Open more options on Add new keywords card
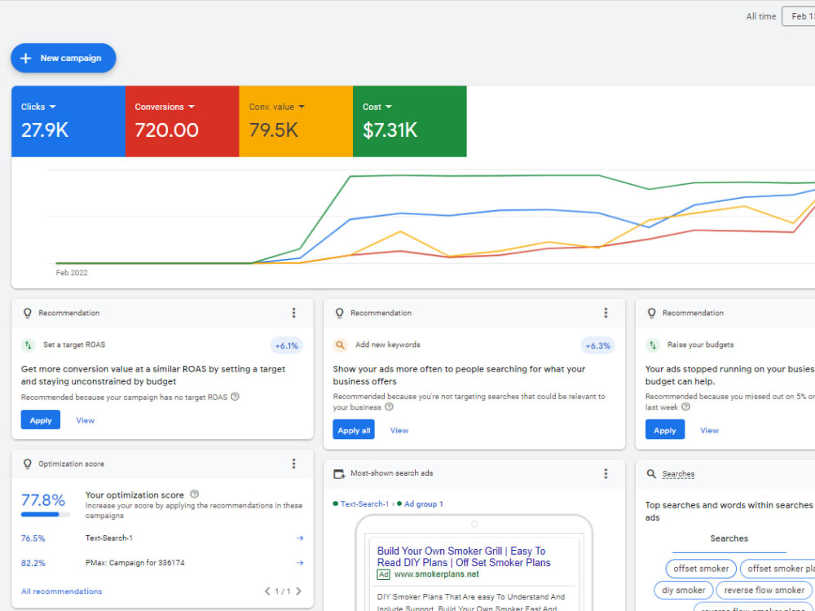Image resolution: width=815 pixels, height=611 pixels. click(606, 313)
